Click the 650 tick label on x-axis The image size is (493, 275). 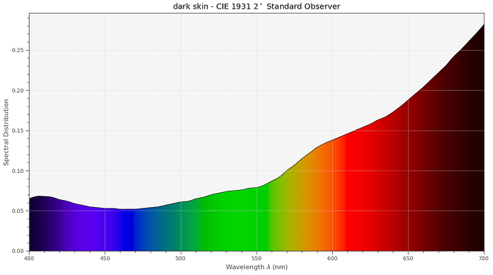point(408,259)
